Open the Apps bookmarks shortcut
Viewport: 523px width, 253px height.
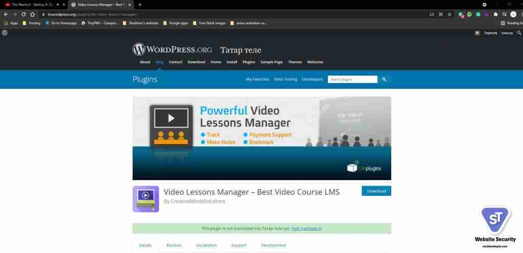click(x=11, y=23)
